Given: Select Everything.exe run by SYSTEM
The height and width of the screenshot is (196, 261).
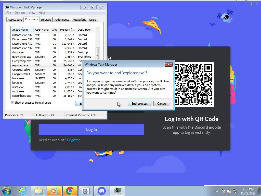Looking at the screenshot, I should [x=53, y=57].
